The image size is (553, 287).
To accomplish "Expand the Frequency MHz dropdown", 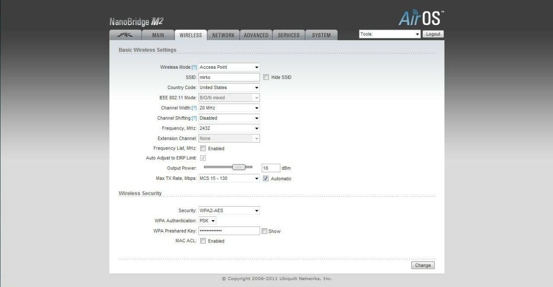I will (229, 128).
